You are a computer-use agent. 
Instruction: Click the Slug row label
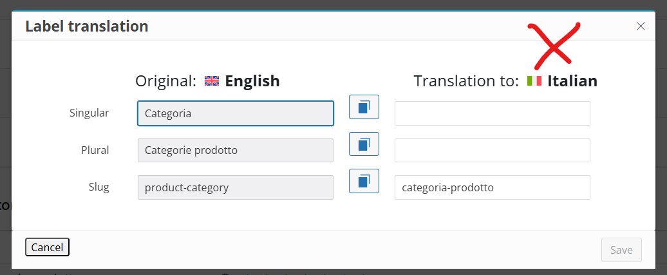click(99, 187)
